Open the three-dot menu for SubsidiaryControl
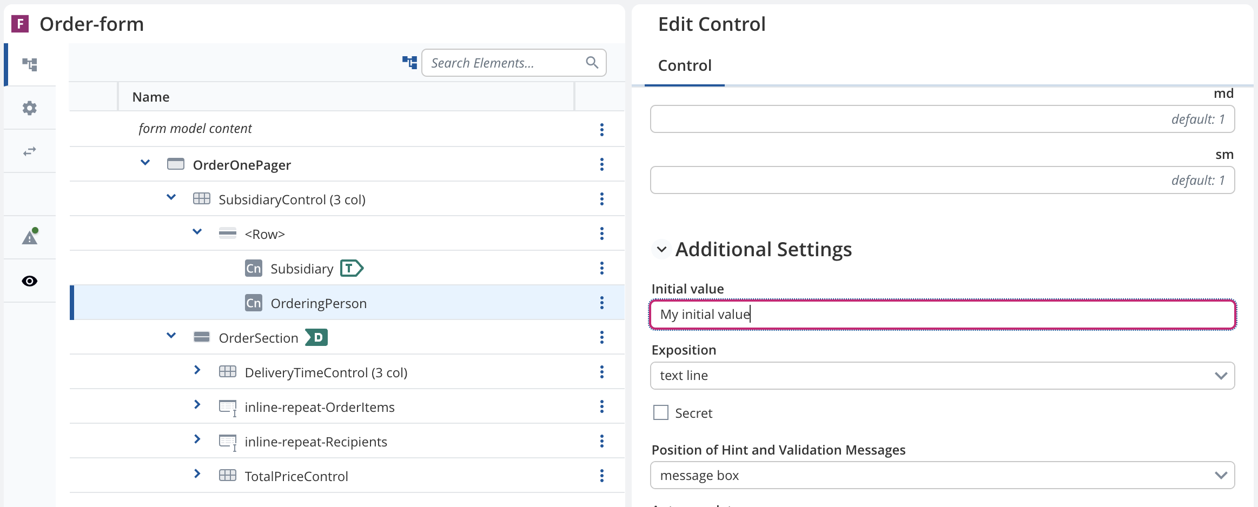Image resolution: width=1258 pixels, height=507 pixels. (x=602, y=199)
